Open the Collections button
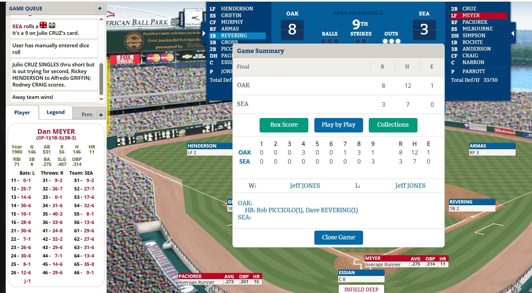Viewport: 532px width, 293px height. [x=393, y=125]
